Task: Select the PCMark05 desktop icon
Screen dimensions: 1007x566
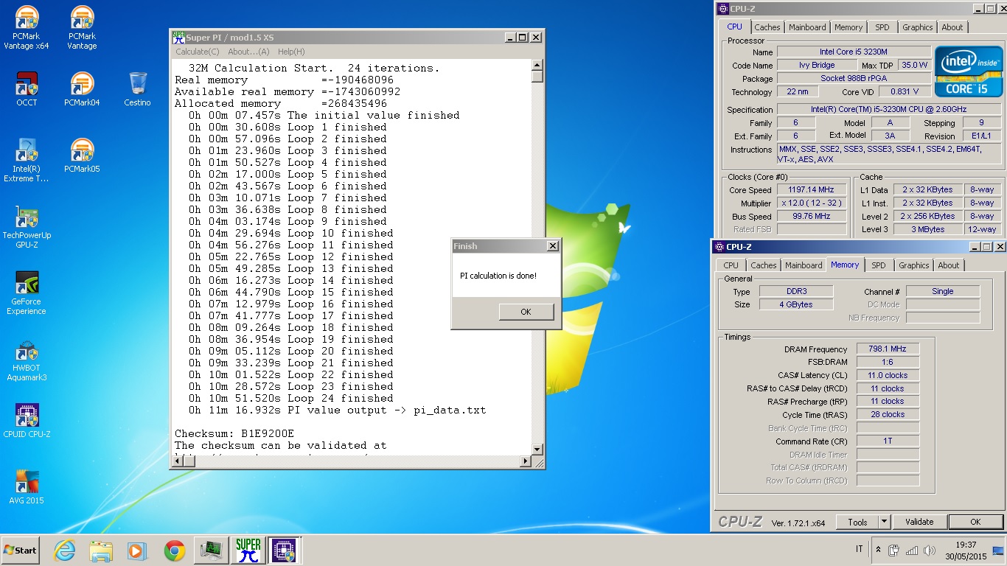Action: pos(82,156)
